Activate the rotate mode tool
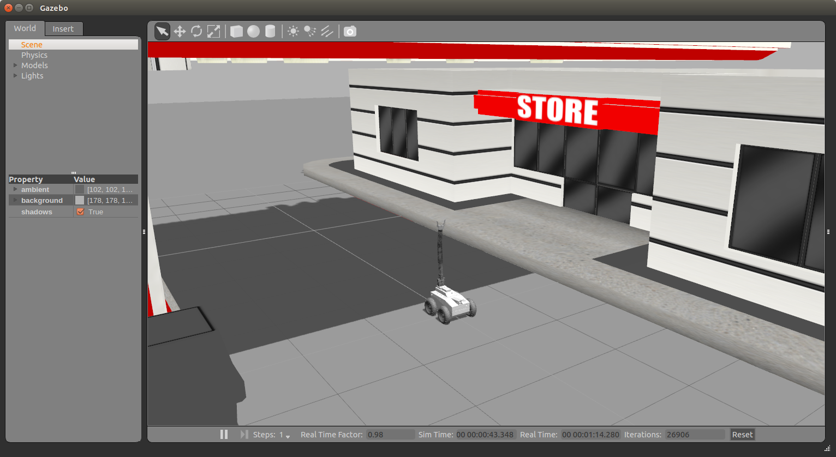836x457 pixels. [196, 32]
